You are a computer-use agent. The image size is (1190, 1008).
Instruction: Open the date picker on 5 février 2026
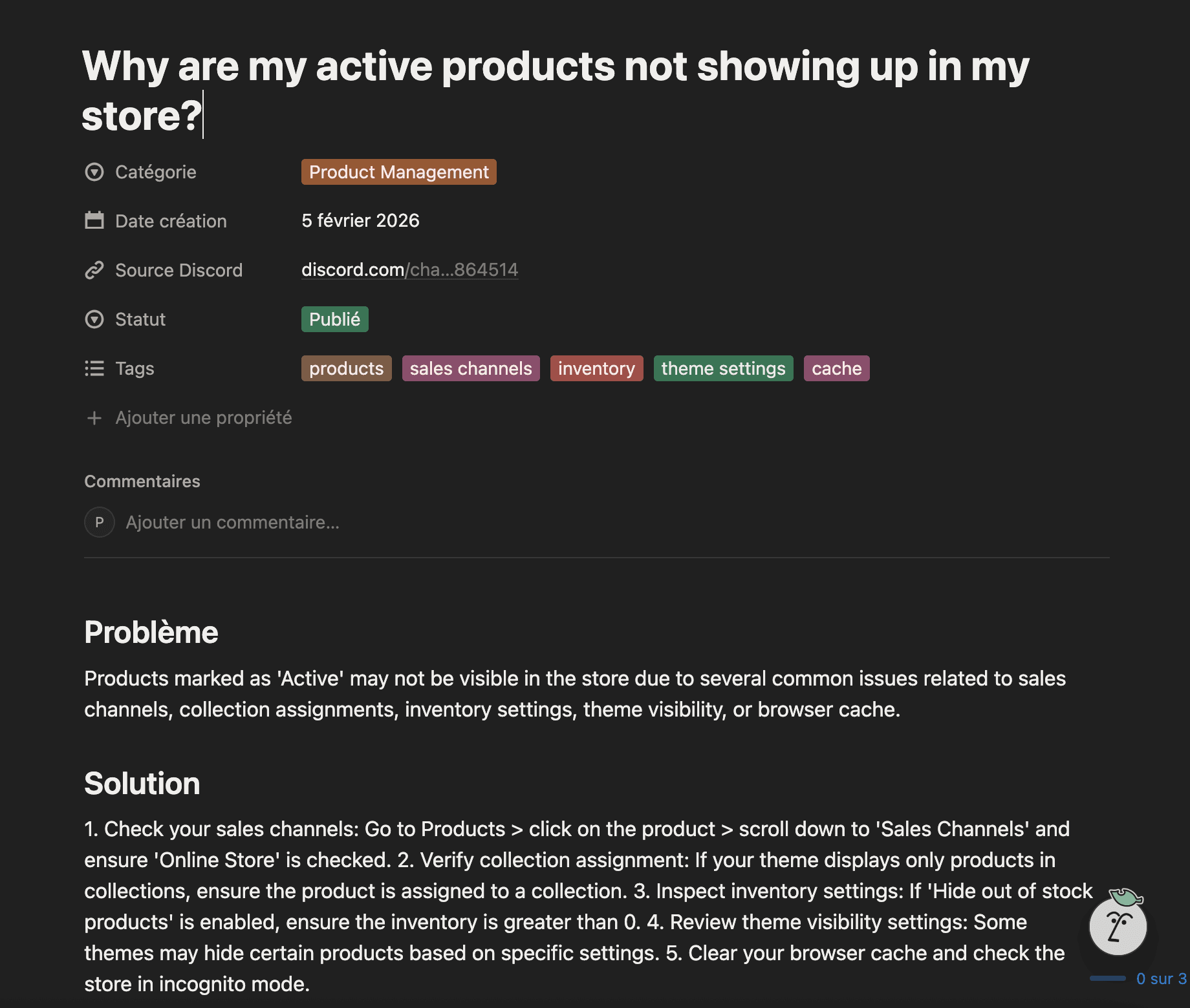click(x=360, y=220)
